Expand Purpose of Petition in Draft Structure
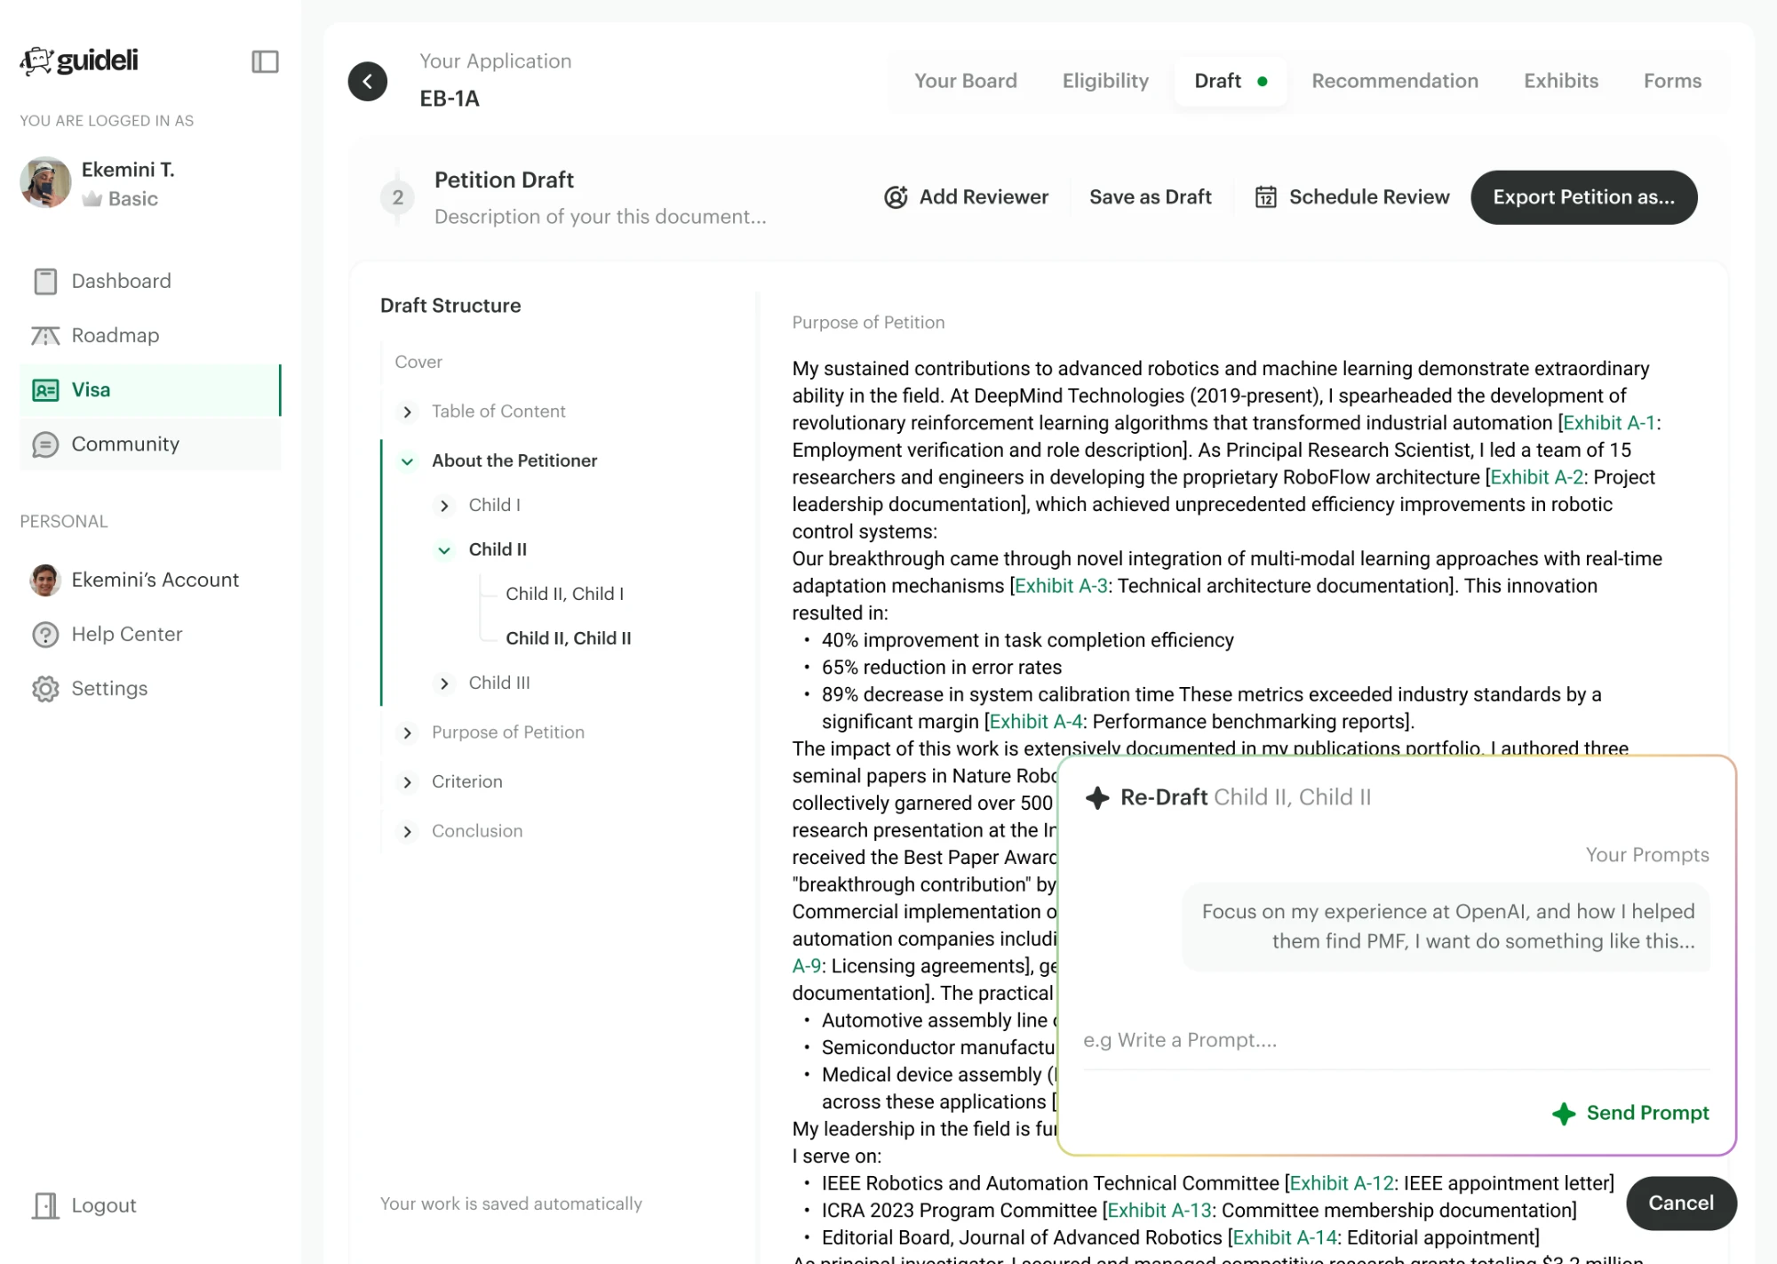The width and height of the screenshot is (1777, 1264). click(407, 732)
